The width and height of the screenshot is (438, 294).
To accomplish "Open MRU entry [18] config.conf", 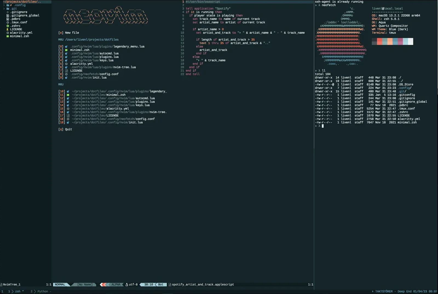I will 107,119.
